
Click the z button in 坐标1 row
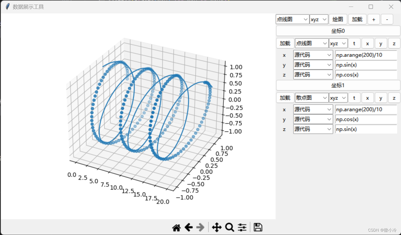[394, 98]
